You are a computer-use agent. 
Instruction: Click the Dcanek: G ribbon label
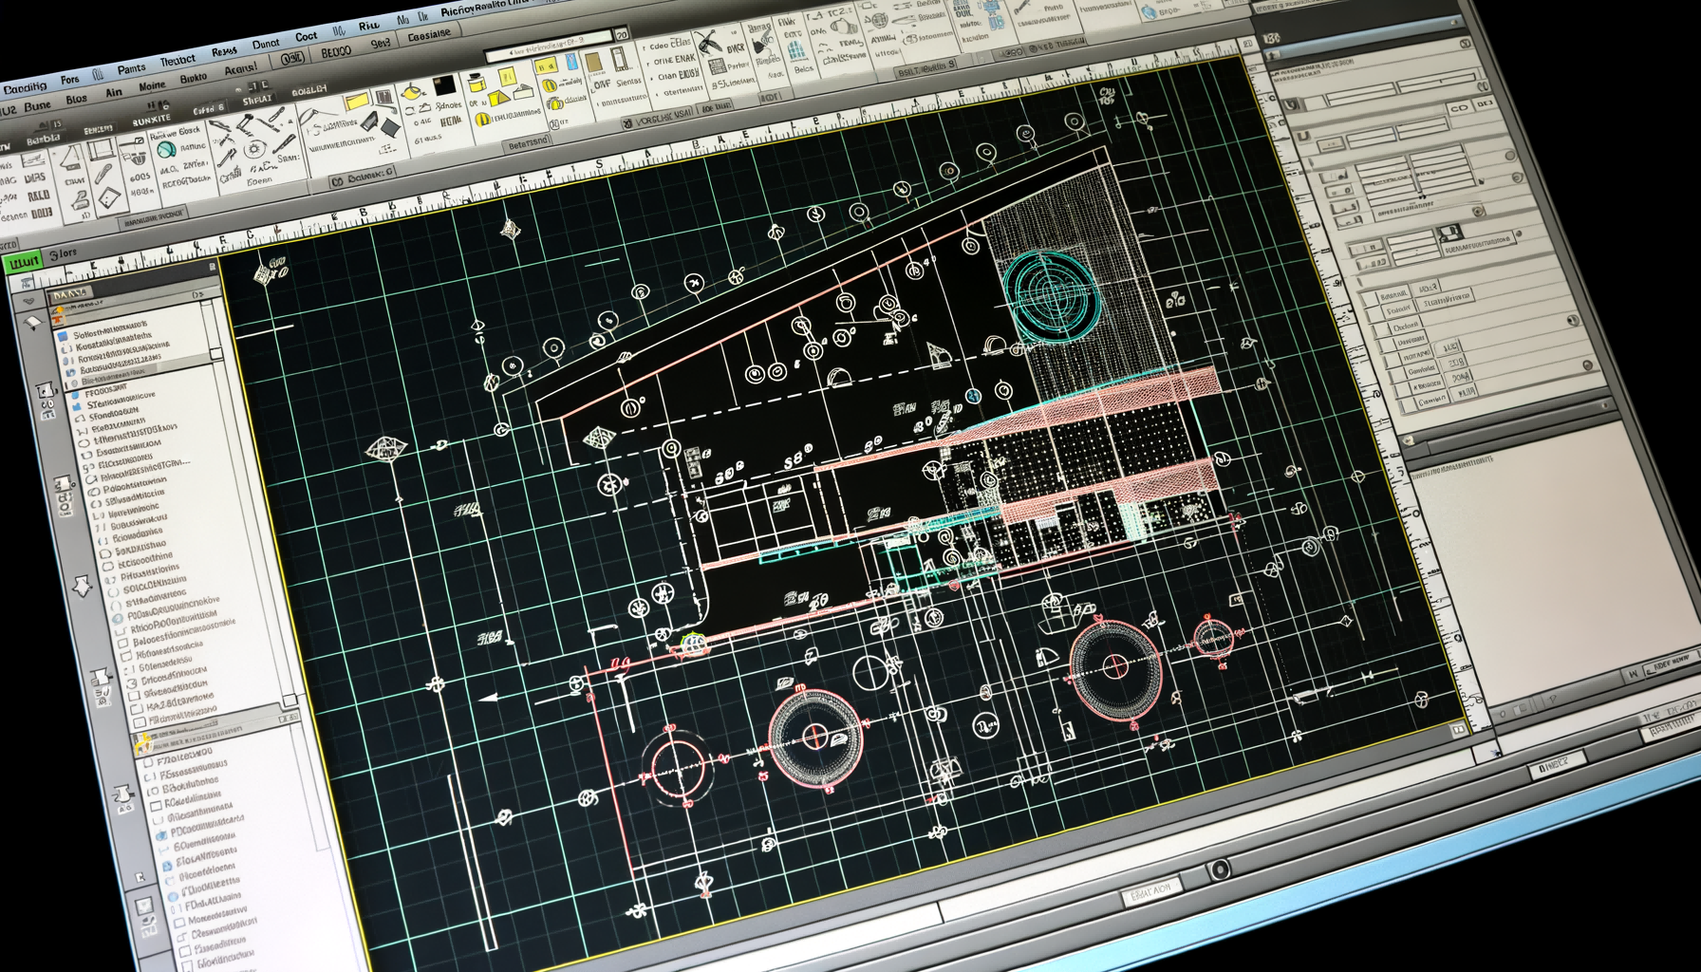[363, 177]
